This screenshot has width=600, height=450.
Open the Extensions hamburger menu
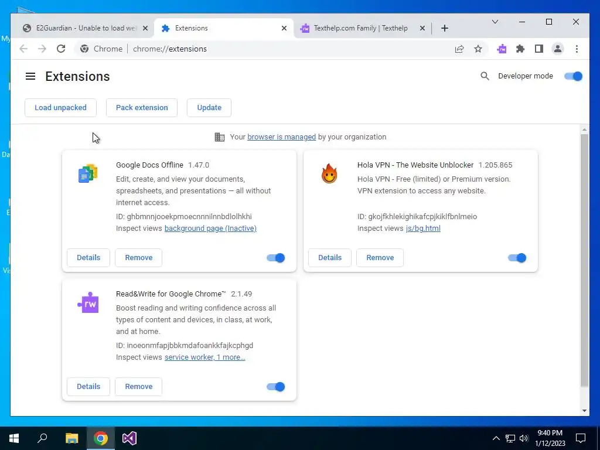click(x=30, y=76)
